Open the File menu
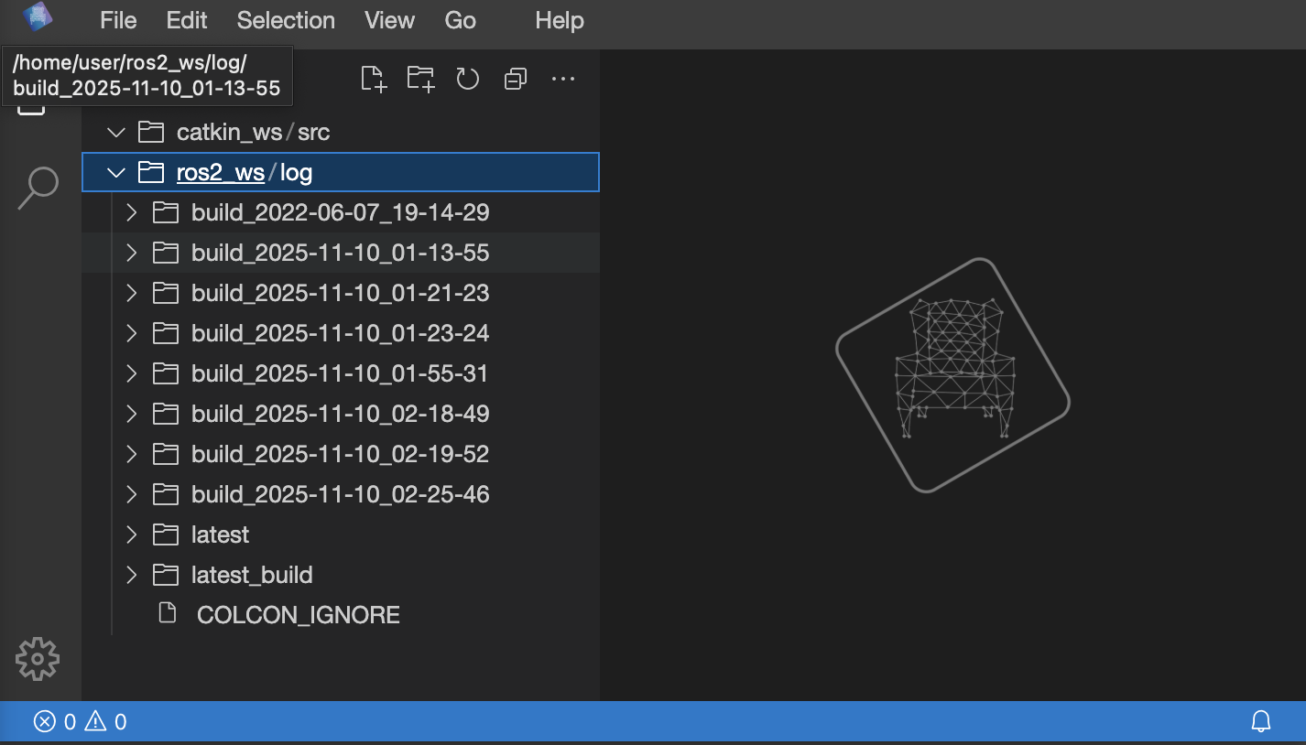Viewport: 1306px width, 745px height. [118, 20]
